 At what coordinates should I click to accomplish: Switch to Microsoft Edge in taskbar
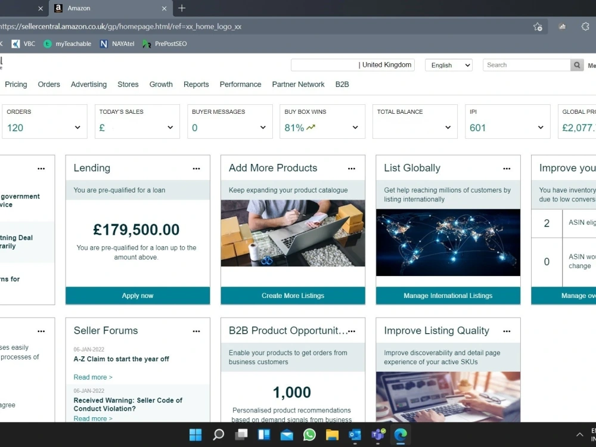[401, 434]
